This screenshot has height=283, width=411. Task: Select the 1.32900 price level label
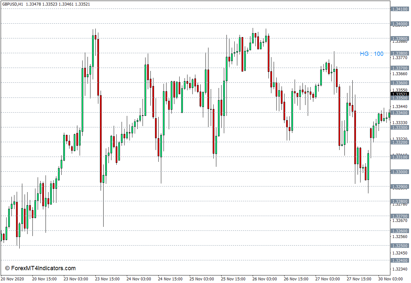tap(400, 186)
